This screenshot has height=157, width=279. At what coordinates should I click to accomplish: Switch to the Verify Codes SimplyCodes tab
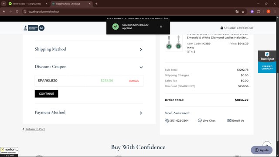(27, 4)
